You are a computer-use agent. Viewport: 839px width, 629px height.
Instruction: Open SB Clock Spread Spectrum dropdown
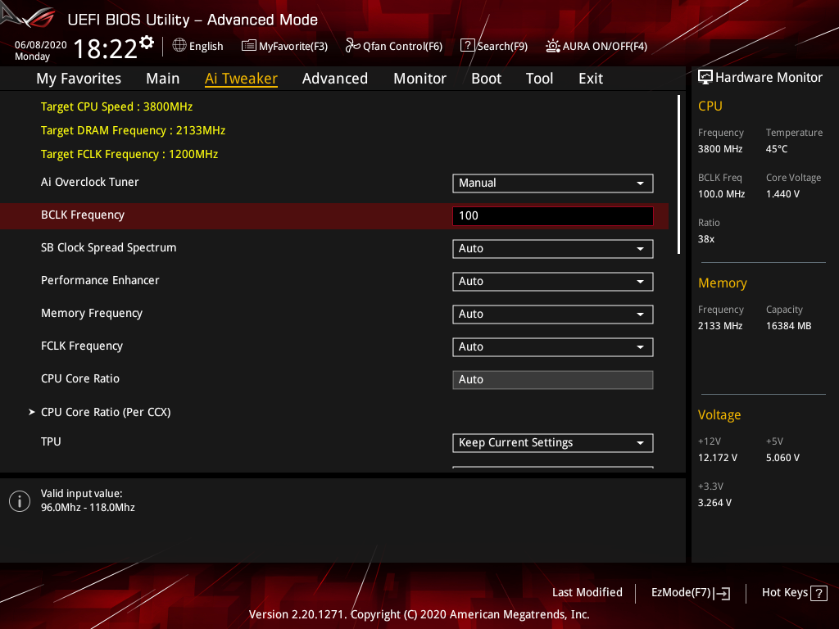[x=553, y=249]
